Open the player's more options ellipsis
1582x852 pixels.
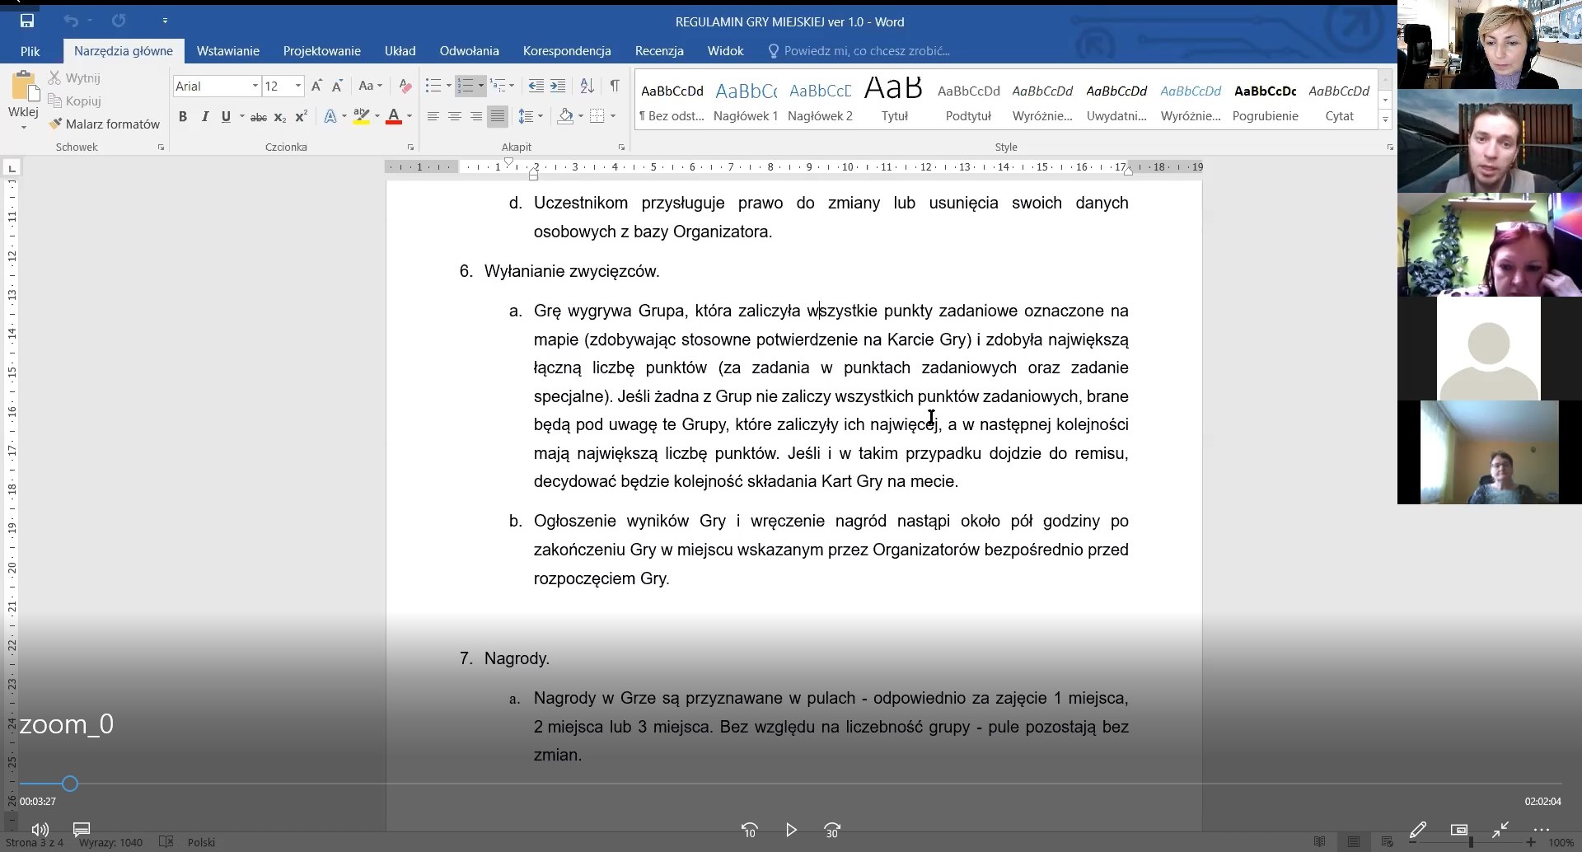tap(1542, 830)
